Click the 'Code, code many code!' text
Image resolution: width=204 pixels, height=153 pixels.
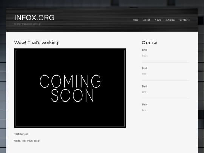point(27,141)
